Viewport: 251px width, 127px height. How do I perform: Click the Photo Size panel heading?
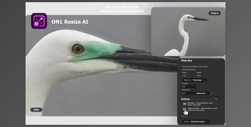(186, 60)
